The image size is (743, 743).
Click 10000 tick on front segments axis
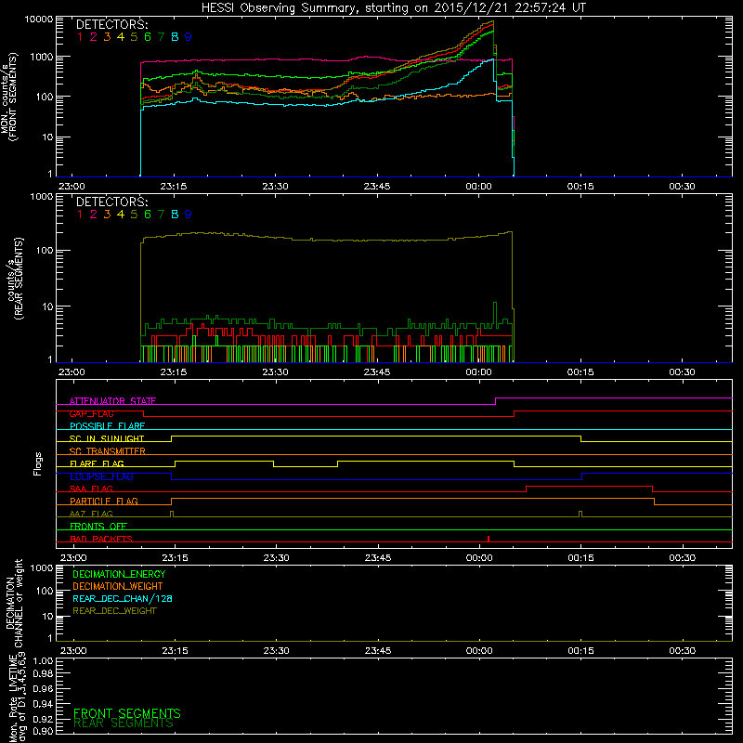coord(39,19)
